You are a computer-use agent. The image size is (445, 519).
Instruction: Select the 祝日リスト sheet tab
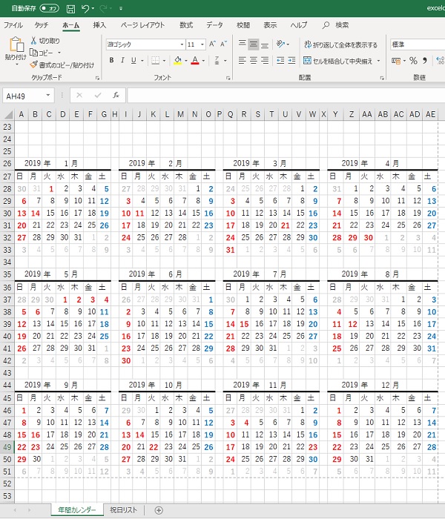coord(124,510)
